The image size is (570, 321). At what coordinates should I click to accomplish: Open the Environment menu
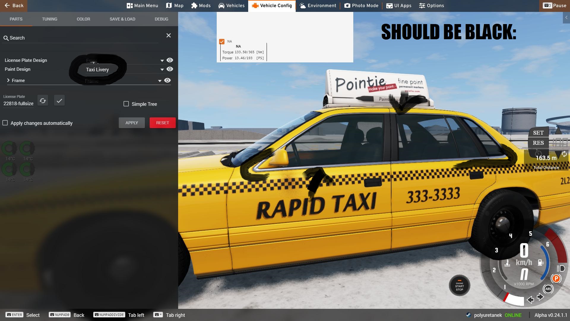(x=318, y=6)
